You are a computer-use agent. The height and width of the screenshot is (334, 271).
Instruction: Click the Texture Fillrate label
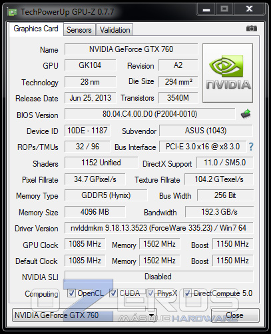157,180
